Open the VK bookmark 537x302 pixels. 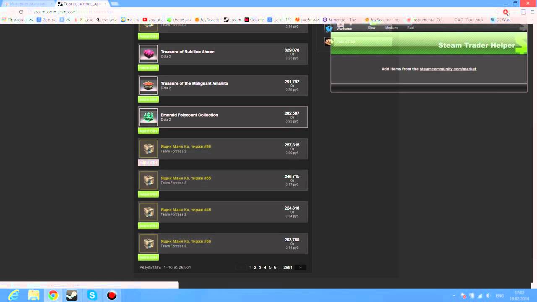coord(65,20)
